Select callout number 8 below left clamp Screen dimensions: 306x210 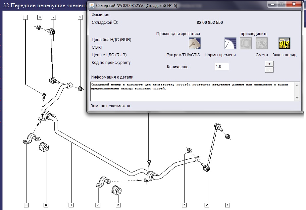(26, 205)
